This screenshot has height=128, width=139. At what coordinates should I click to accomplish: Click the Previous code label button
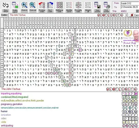[x=42, y=11]
